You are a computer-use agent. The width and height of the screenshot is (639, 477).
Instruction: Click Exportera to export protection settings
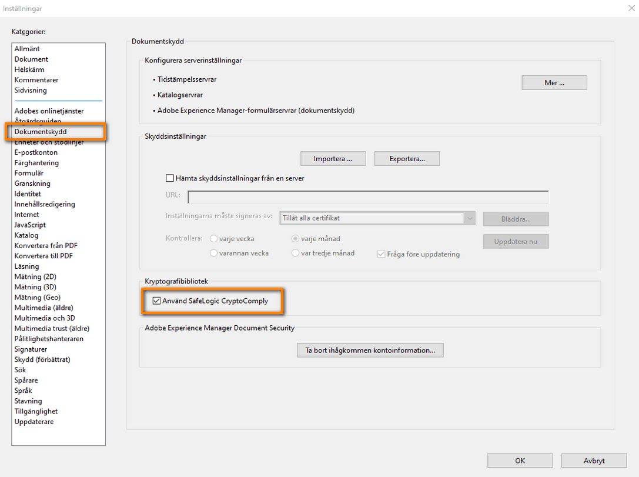tap(407, 158)
